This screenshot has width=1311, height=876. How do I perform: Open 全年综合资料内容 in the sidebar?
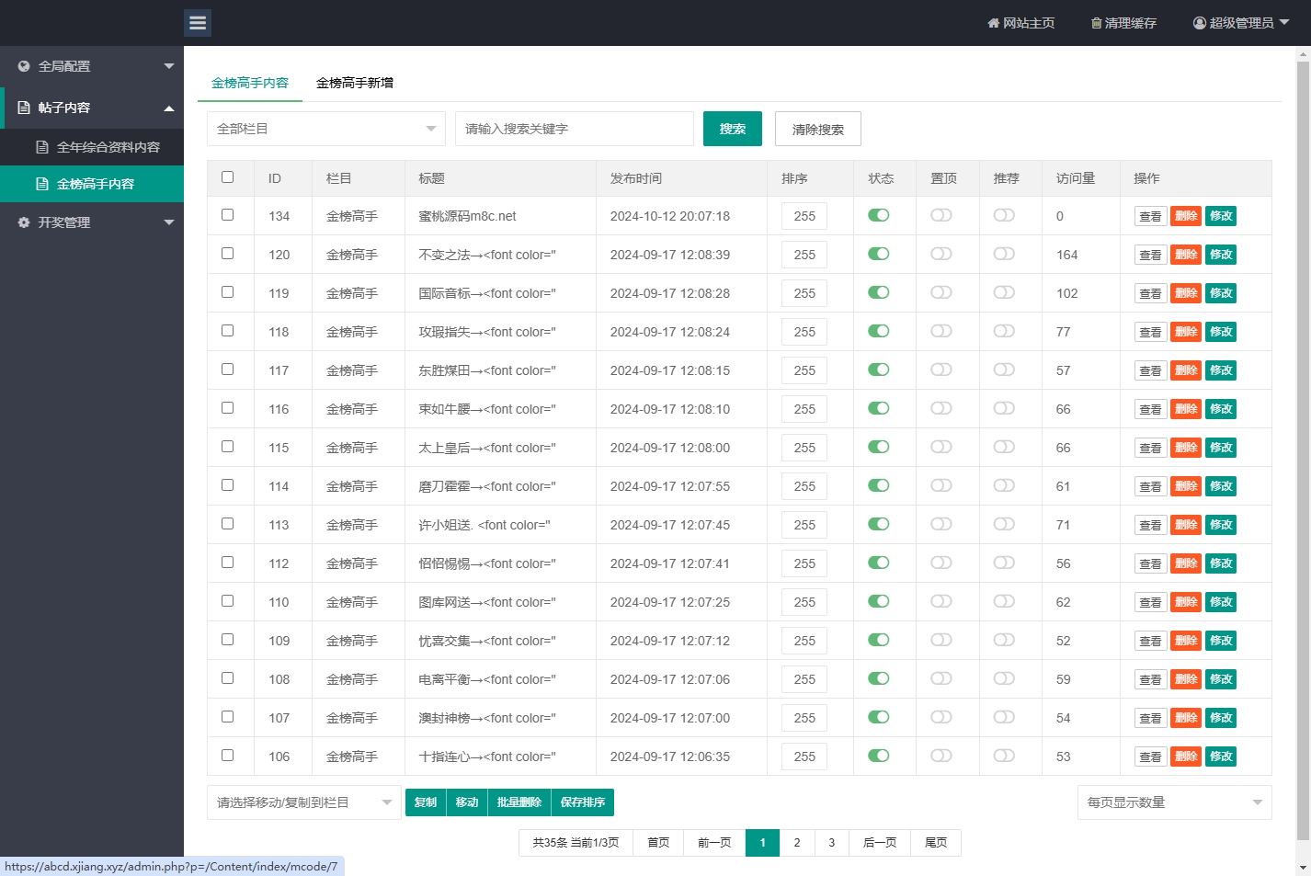click(92, 147)
